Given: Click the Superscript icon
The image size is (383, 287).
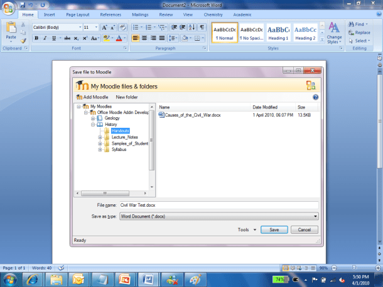Looking at the screenshot, I should (x=85, y=38).
